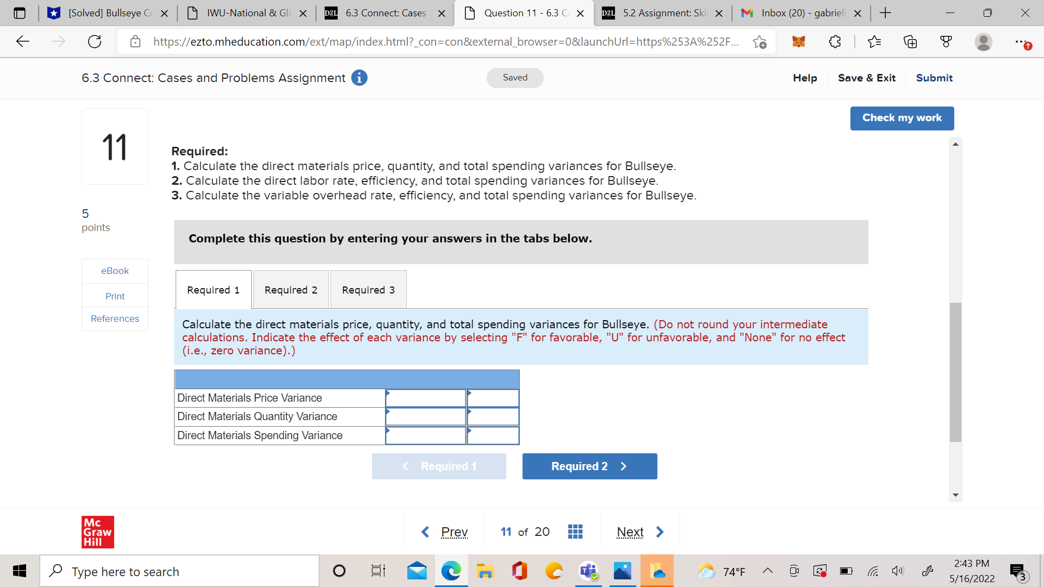Image resolution: width=1044 pixels, height=587 pixels.
Task: Open File Explorer from the taskbar
Action: [486, 571]
